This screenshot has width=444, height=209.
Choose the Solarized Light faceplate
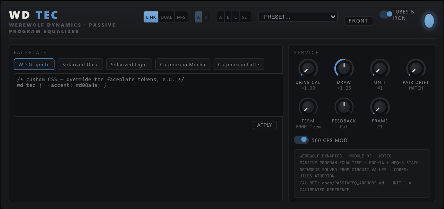coord(129,64)
